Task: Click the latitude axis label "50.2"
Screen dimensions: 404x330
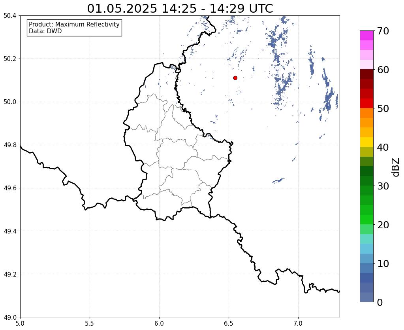Action: (10, 59)
